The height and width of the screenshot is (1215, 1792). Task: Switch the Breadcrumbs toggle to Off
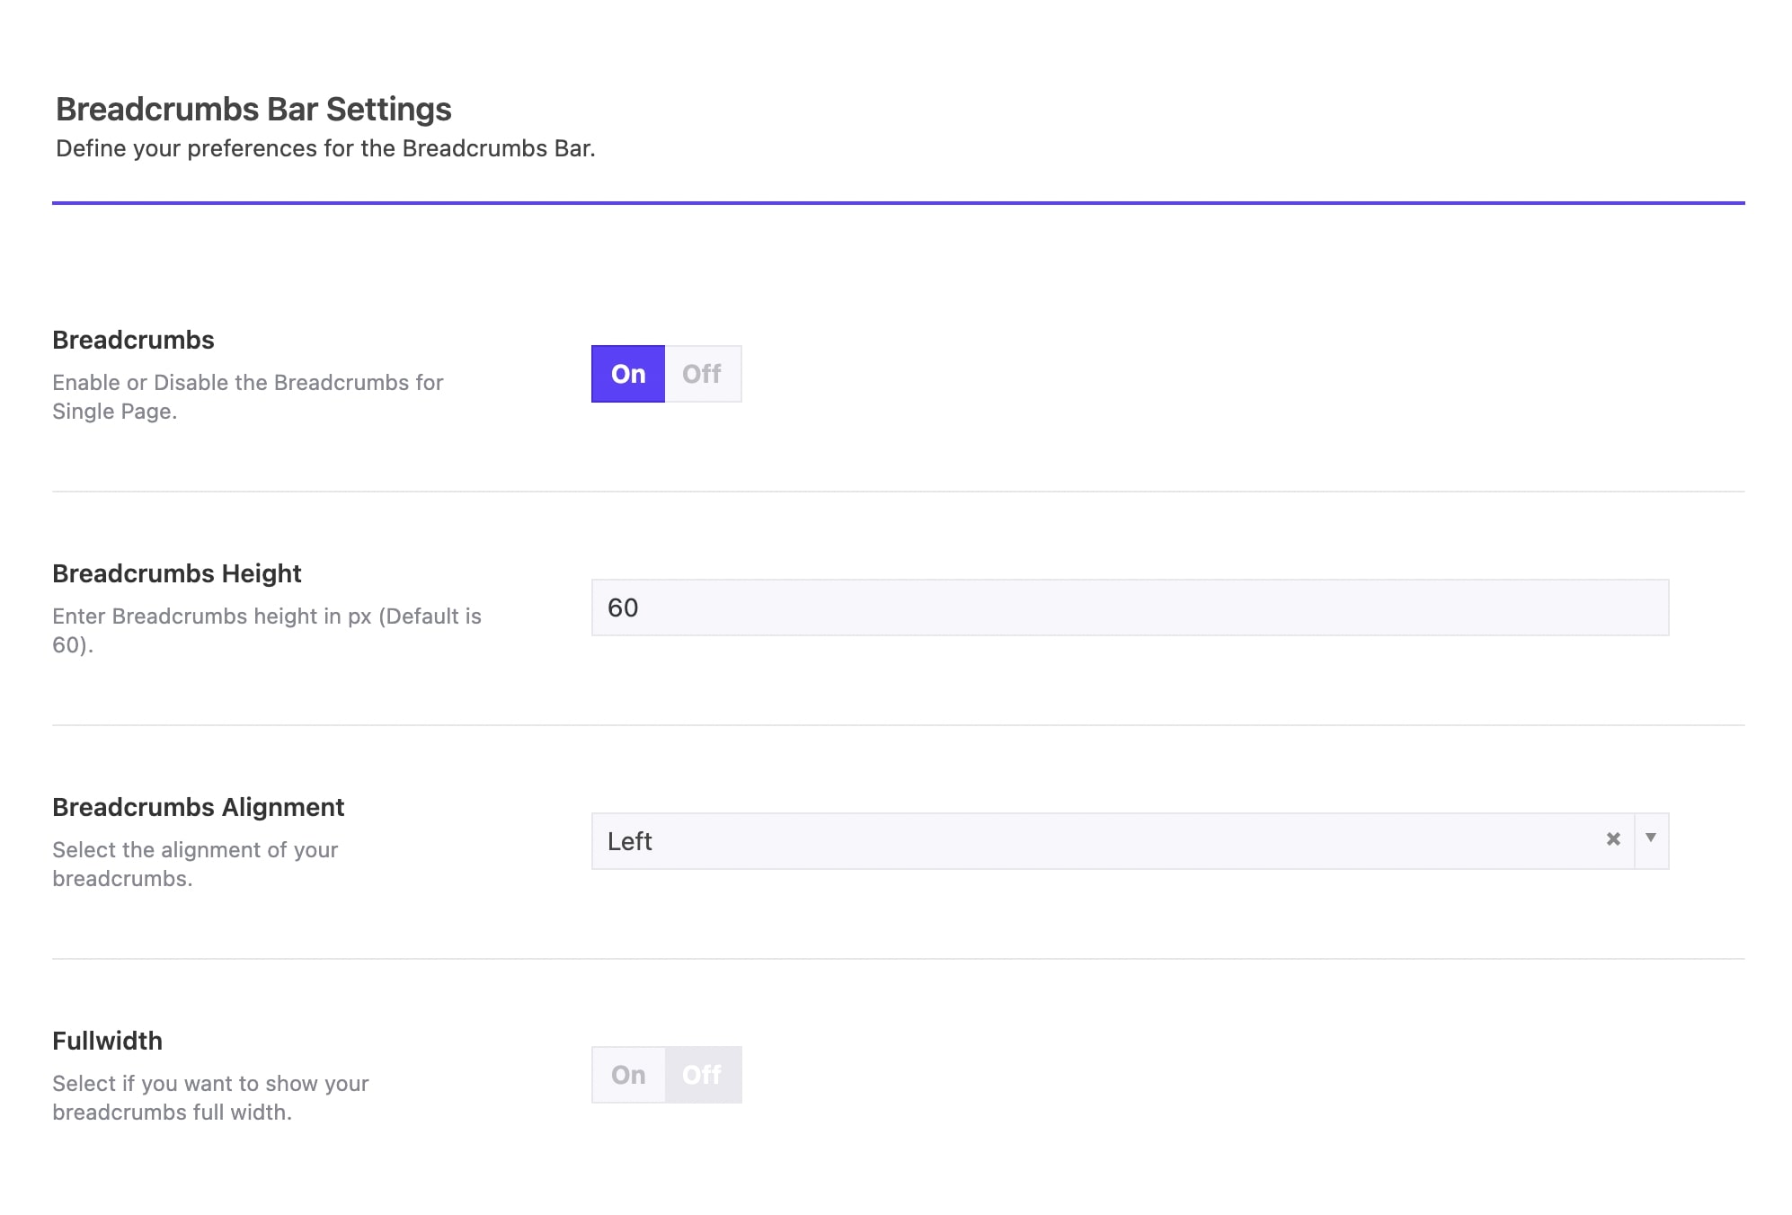pyautogui.click(x=702, y=374)
